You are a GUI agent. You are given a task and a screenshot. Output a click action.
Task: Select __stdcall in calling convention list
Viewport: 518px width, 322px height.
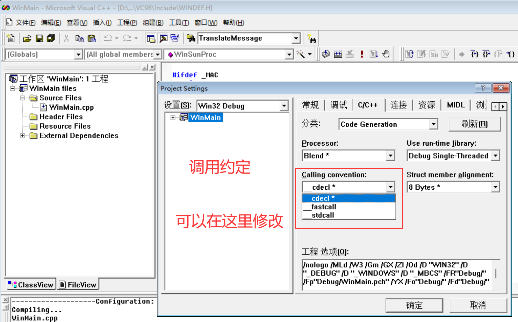coord(349,215)
